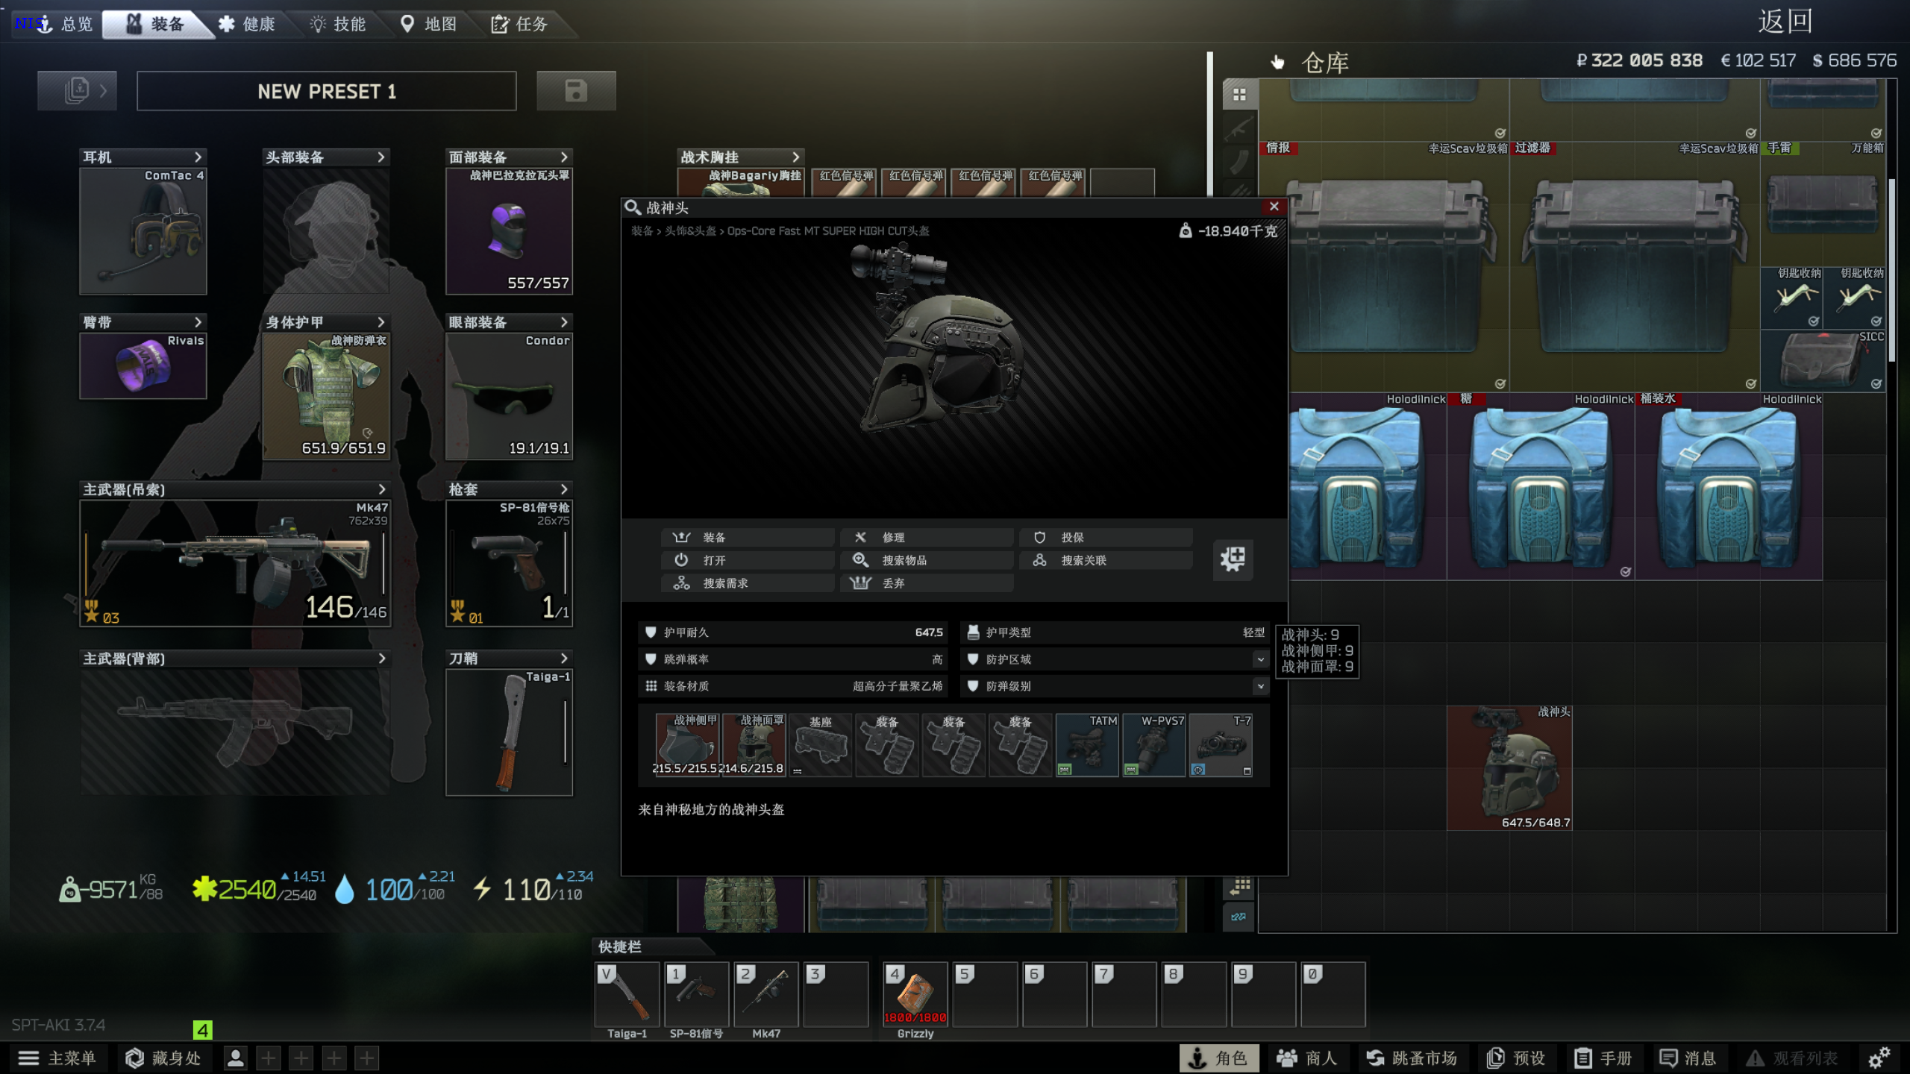Expand the 耳机 slot chevron

coord(198,157)
